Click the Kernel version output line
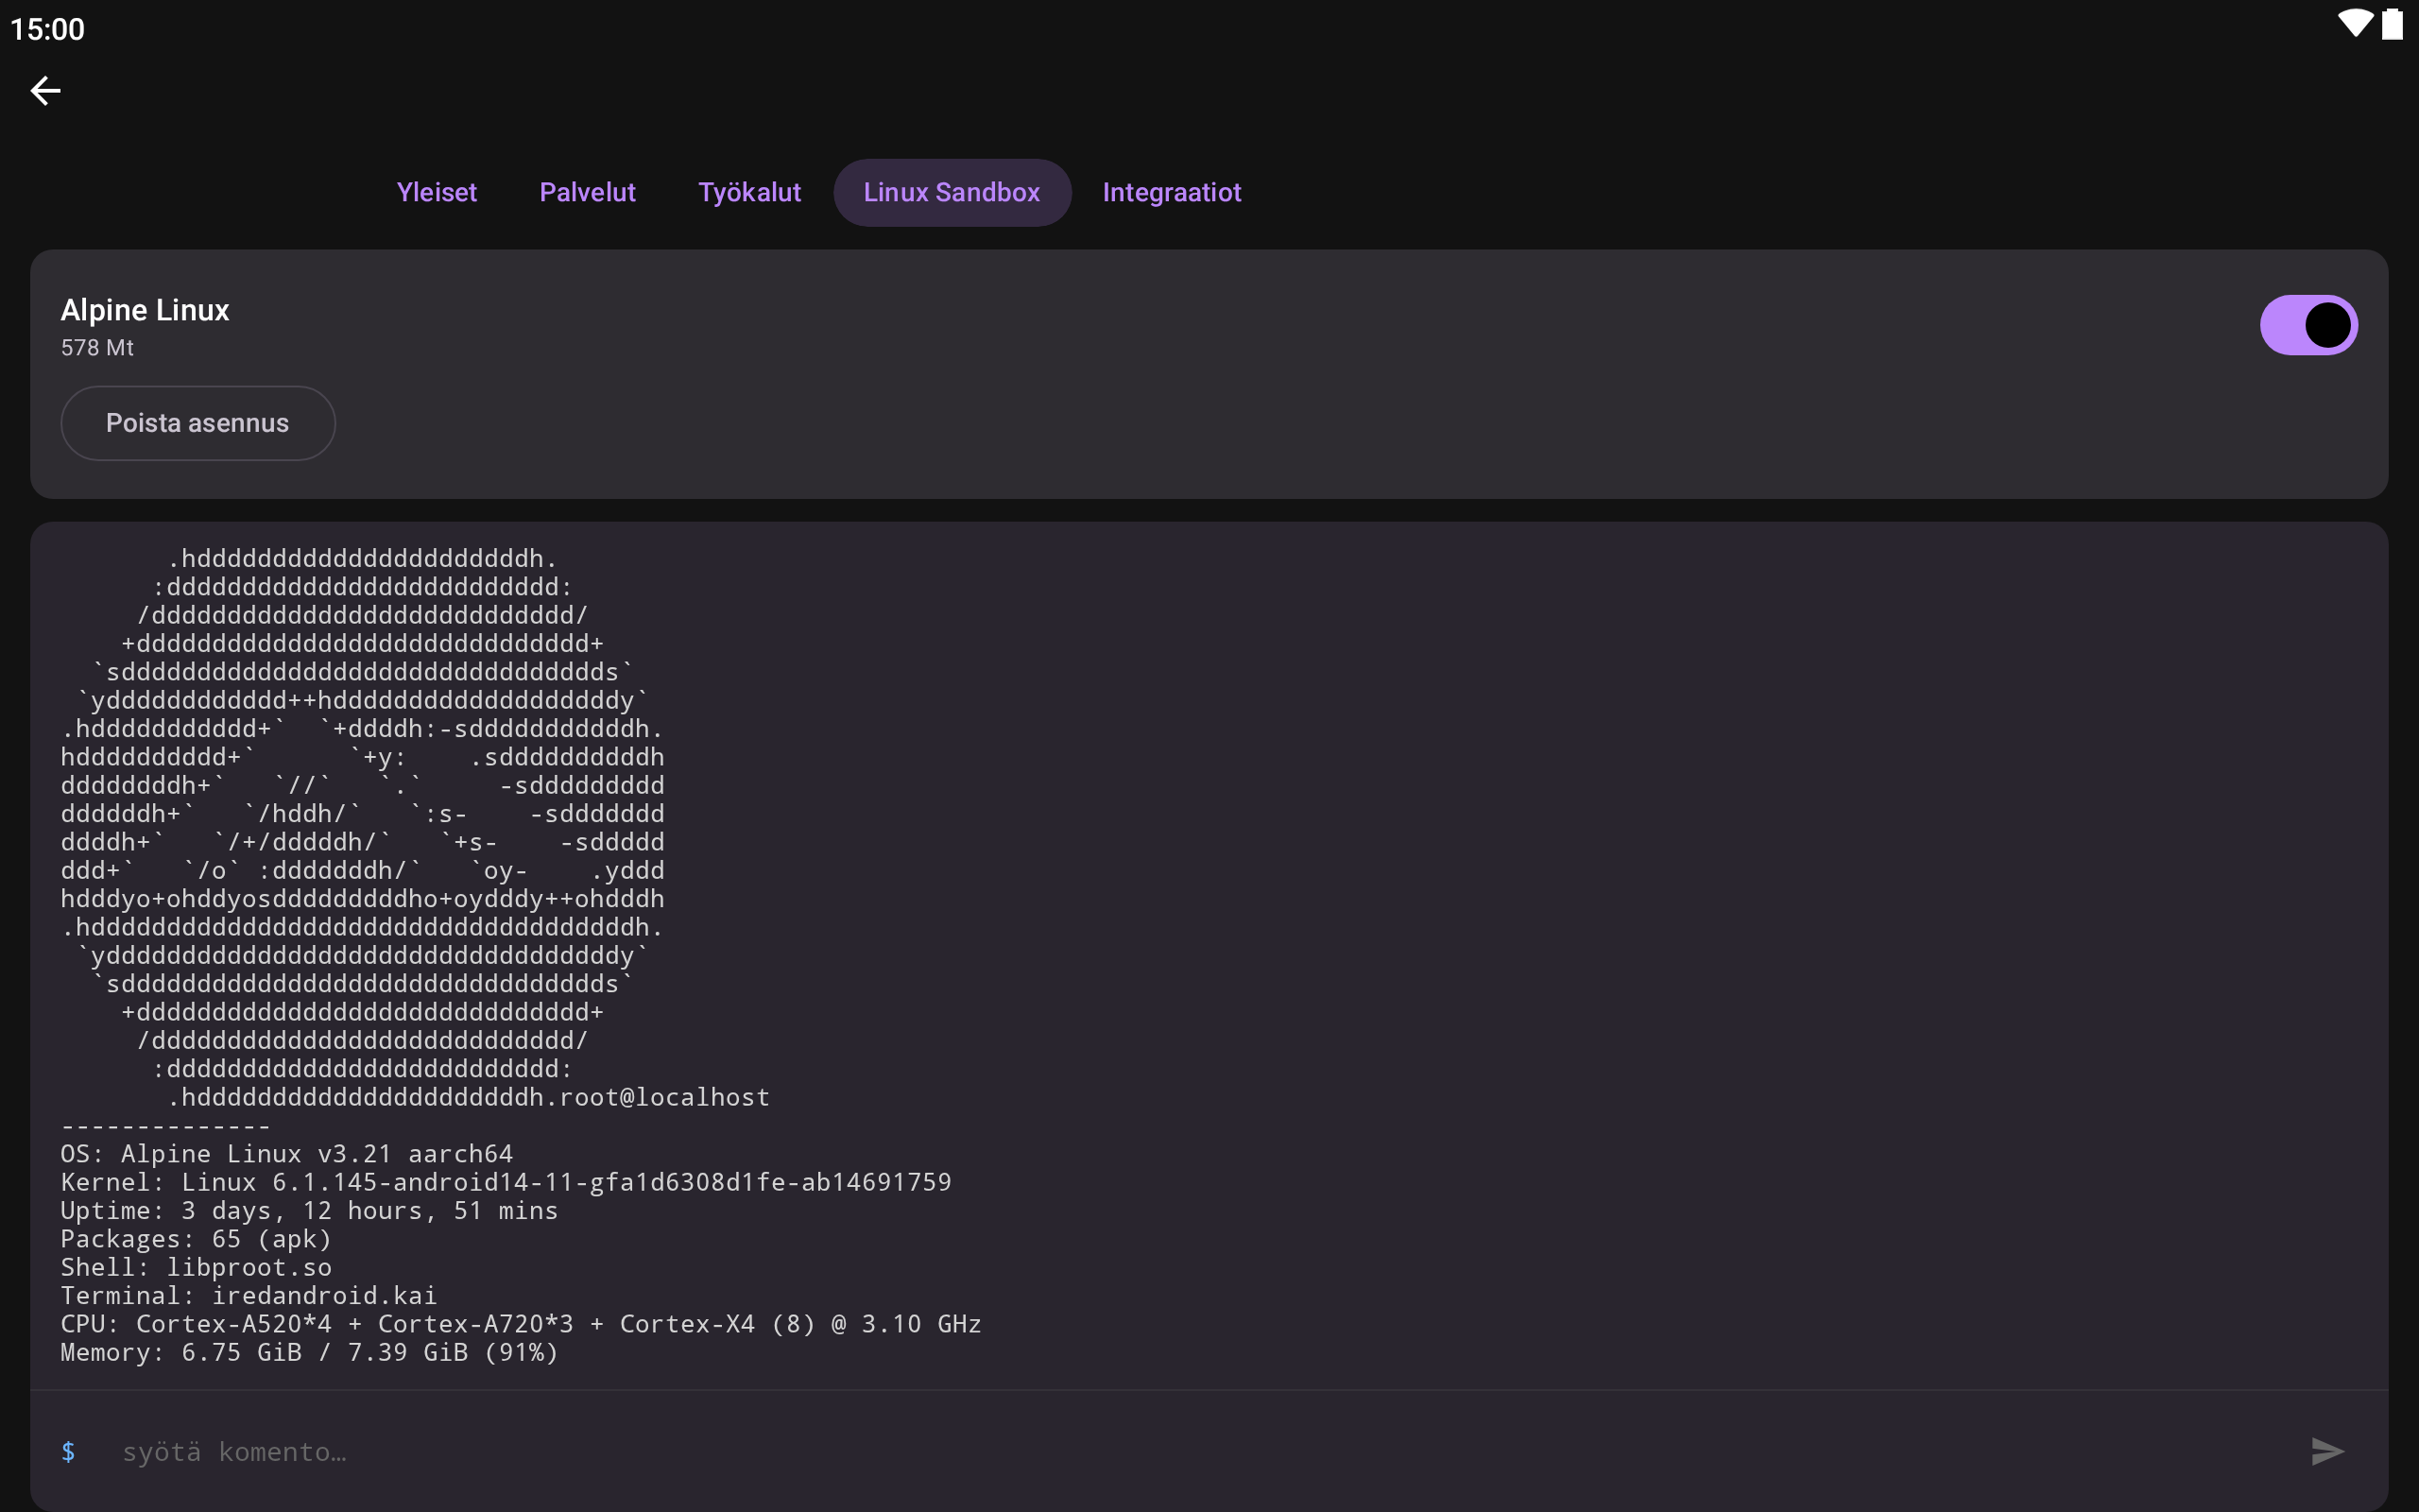This screenshot has width=2419, height=1512. [506, 1182]
